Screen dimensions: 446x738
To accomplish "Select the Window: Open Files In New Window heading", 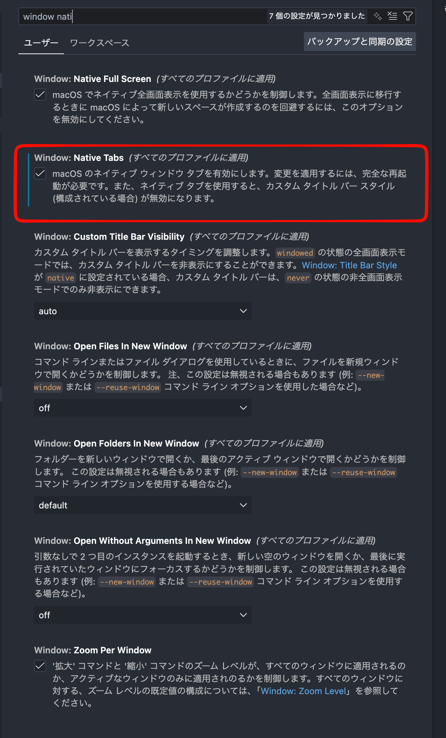I will (x=110, y=346).
